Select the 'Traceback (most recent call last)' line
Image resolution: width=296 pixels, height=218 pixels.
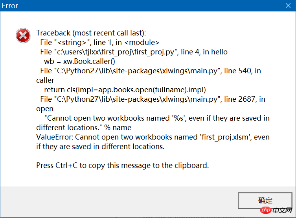tap(91, 33)
